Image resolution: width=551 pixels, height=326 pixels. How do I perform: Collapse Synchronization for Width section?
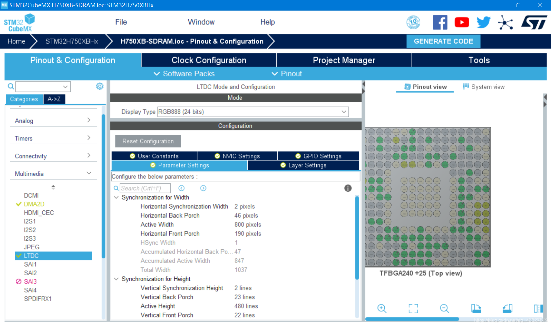click(116, 197)
